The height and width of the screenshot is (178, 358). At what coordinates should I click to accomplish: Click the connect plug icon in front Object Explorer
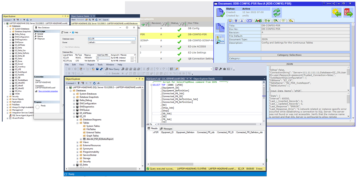coord(78,83)
